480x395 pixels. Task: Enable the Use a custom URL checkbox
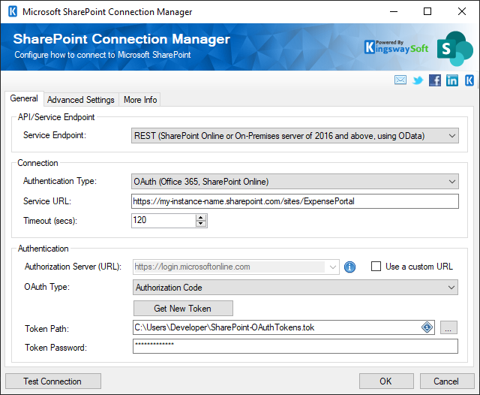tap(376, 267)
